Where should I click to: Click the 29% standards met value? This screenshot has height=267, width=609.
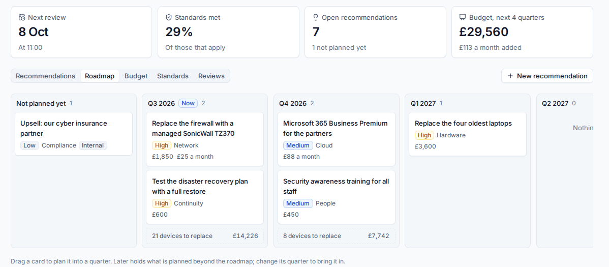179,32
